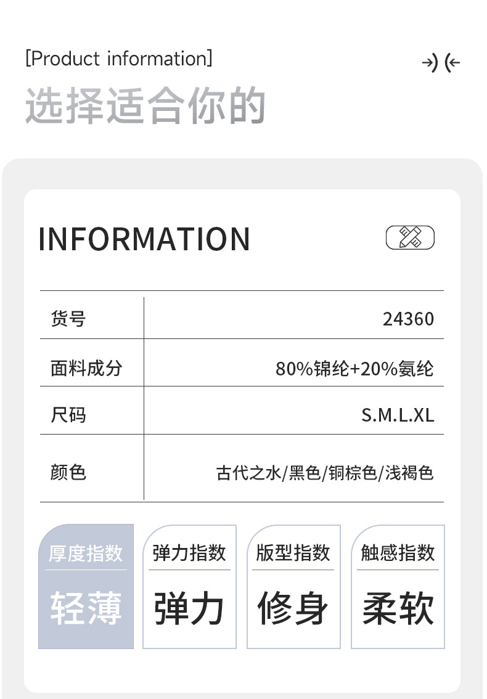Click the pencil and ruler icon
This screenshot has width=487, height=699.
coord(410,237)
